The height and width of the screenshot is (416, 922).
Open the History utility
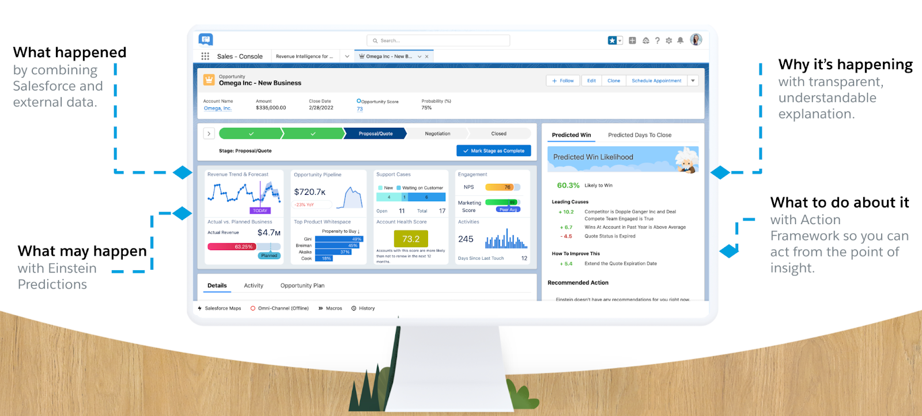point(363,308)
